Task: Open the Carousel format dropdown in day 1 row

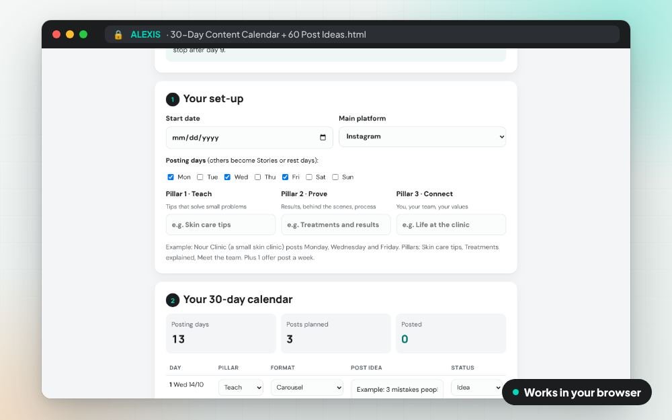Action: tap(307, 388)
